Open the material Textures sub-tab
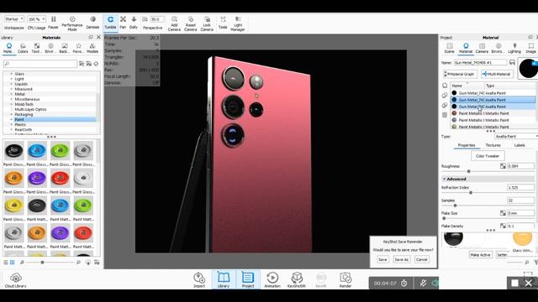Image resolution: width=538 pixels, height=302 pixels. (493, 145)
